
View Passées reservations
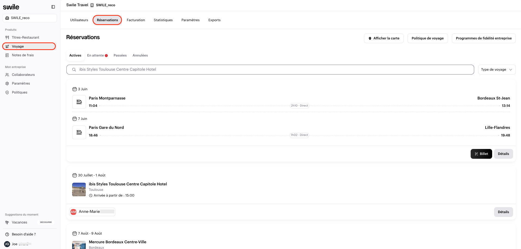[x=120, y=55]
